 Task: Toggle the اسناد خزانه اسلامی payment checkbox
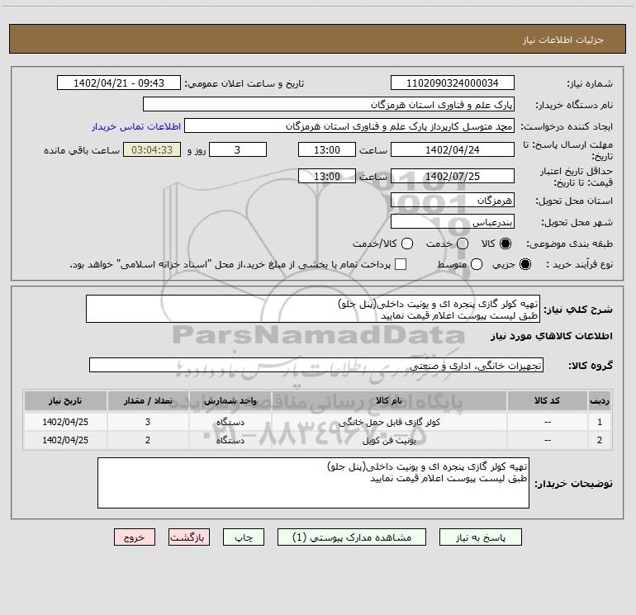(x=401, y=264)
